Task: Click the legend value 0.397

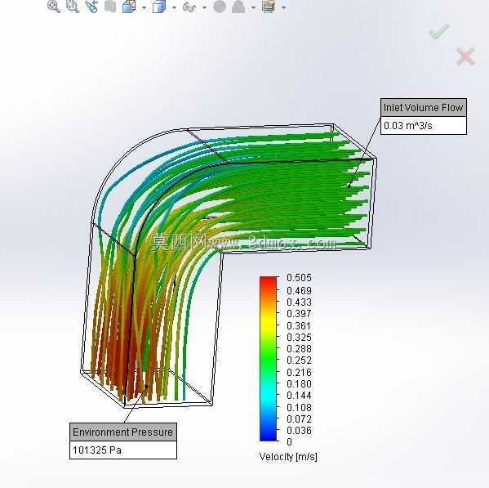Action: point(299,313)
